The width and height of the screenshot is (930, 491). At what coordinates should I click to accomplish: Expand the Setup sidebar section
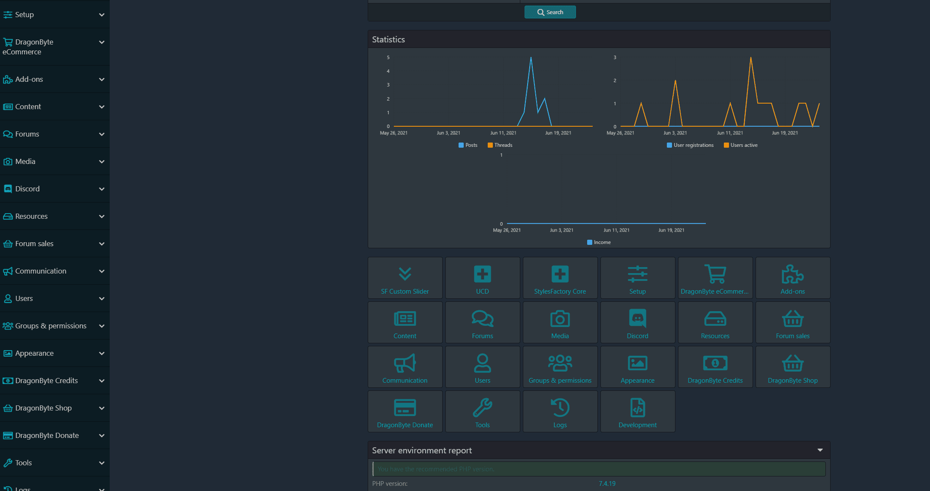pyautogui.click(x=102, y=15)
